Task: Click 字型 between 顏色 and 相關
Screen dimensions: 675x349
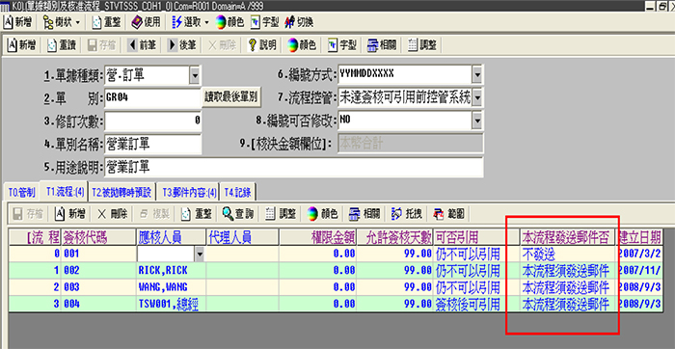Action: coord(342,45)
